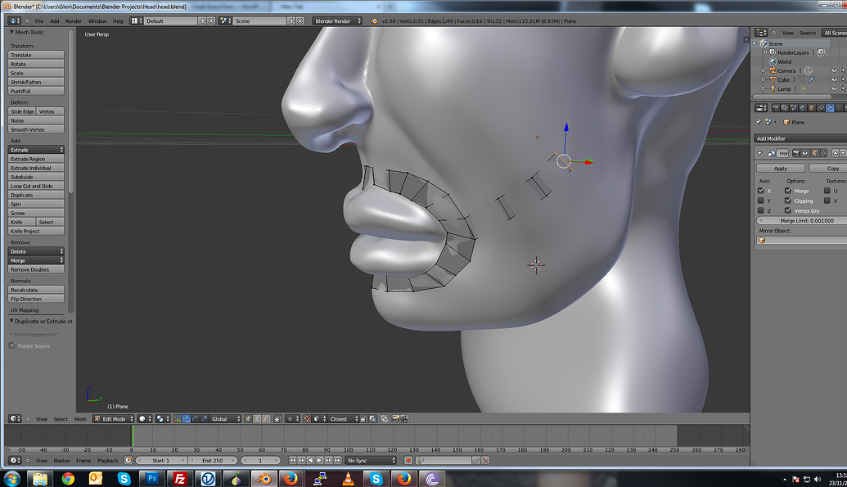Enable the X axis checkbox
The height and width of the screenshot is (487, 847).
[761, 190]
